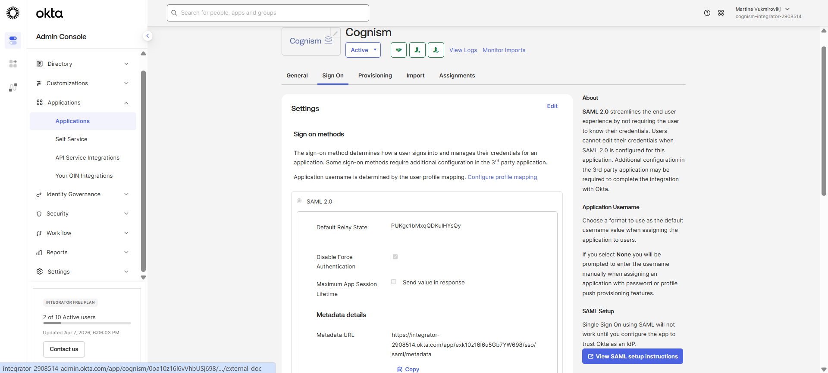828x373 pixels.
Task: Click View SAML setup instructions button
Action: click(x=632, y=356)
